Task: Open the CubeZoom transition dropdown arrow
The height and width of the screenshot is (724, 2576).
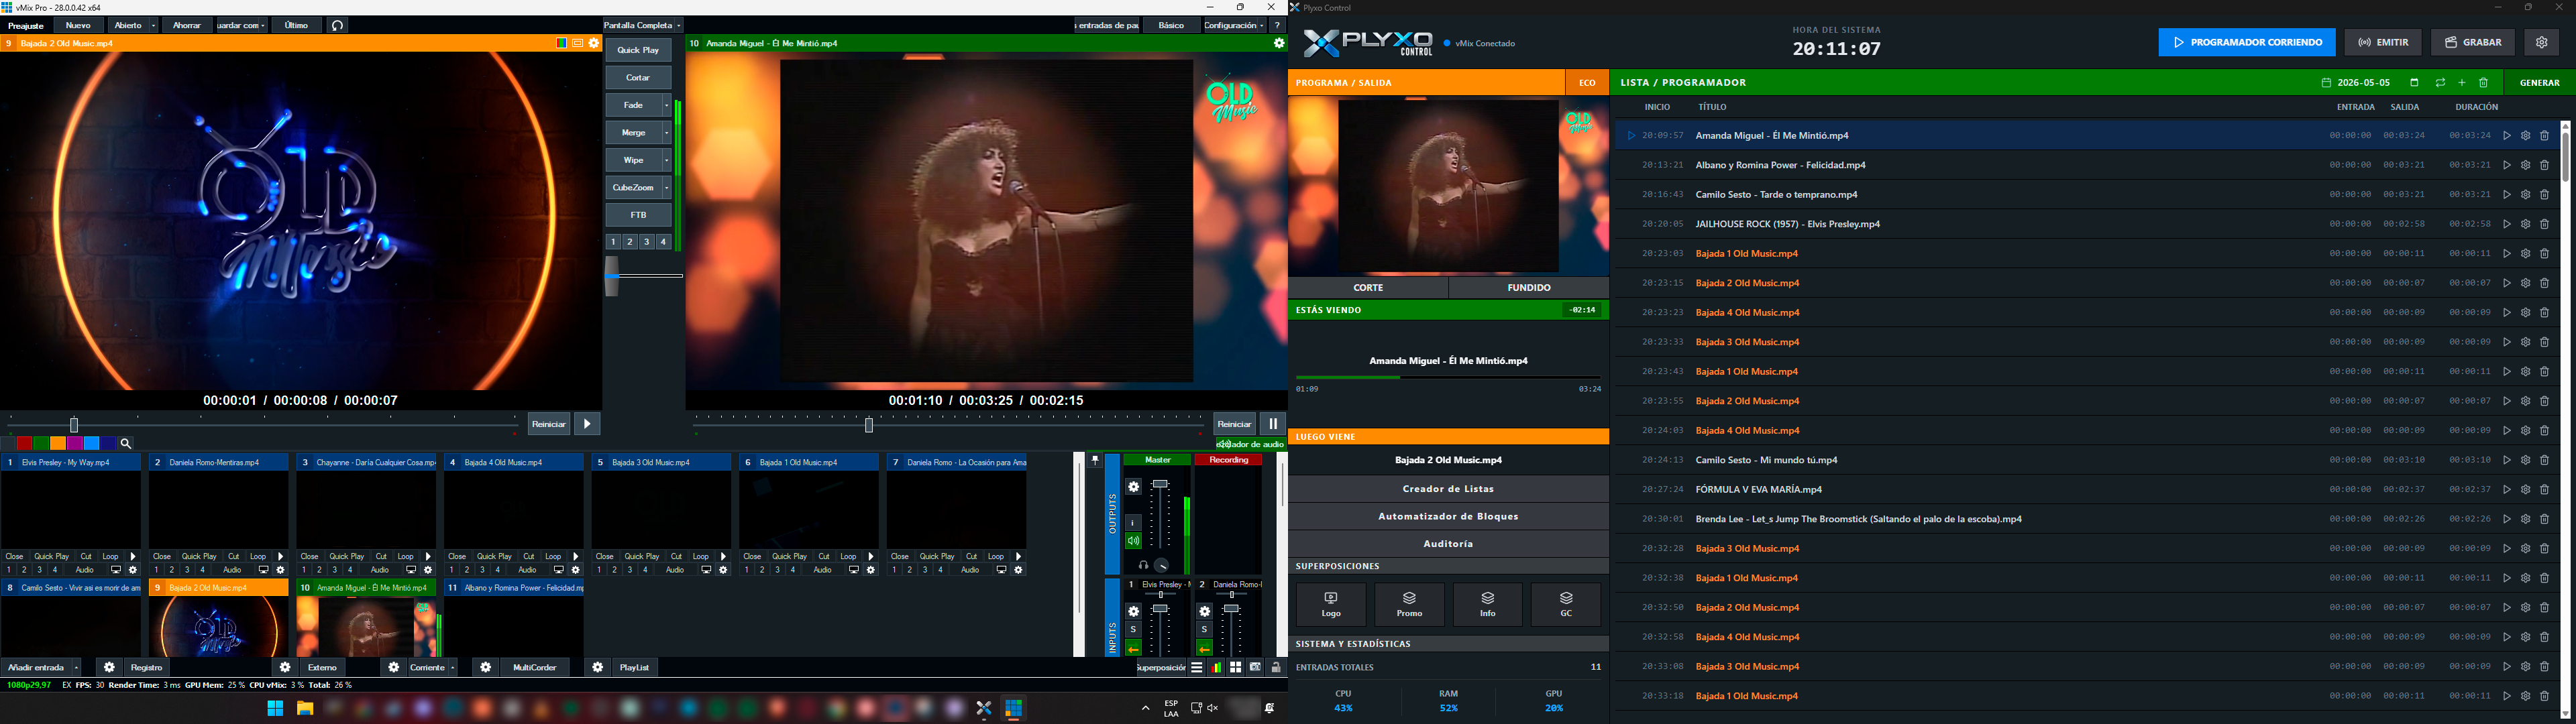Action: pyautogui.click(x=667, y=188)
